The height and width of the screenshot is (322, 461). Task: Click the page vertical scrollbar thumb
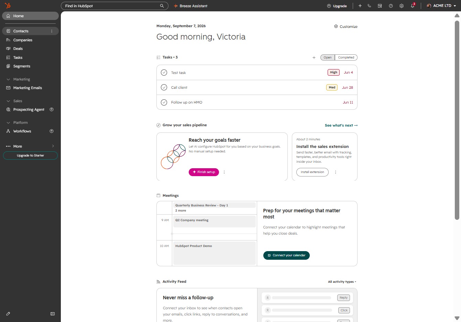[457, 120]
